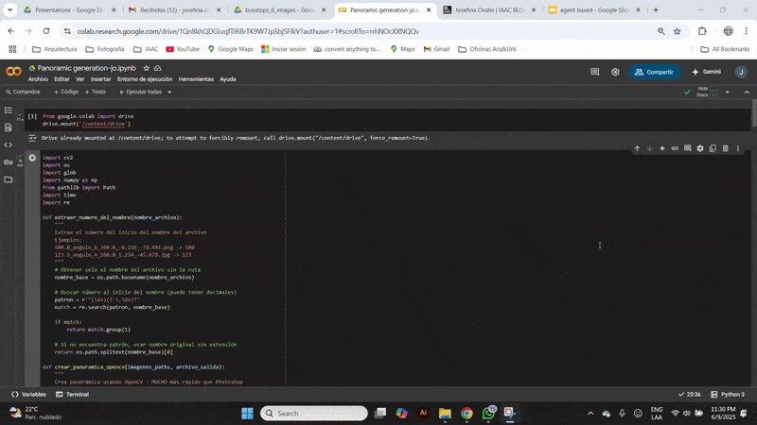Open the Herramientas menu
The height and width of the screenshot is (425, 757).
[x=196, y=79]
